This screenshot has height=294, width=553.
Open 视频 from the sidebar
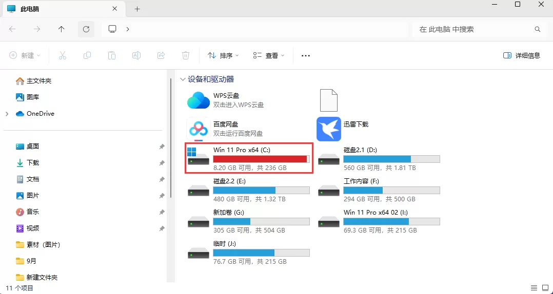[x=28, y=228]
